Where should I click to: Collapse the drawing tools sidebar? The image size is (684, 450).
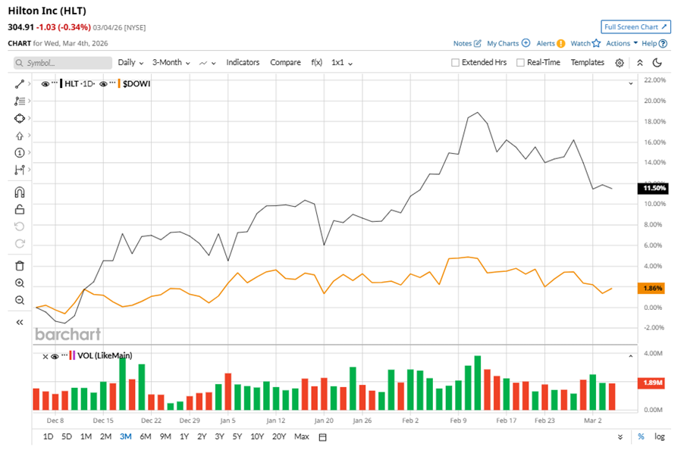20,323
